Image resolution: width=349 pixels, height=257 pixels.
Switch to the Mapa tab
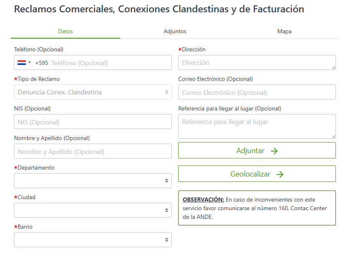click(284, 31)
